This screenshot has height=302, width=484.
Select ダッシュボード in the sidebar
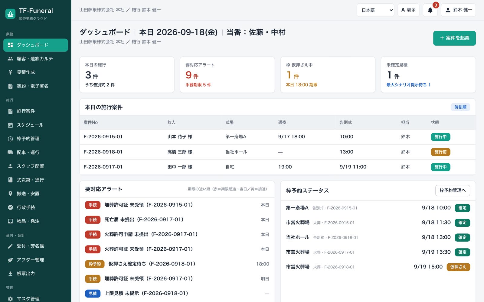(x=35, y=45)
